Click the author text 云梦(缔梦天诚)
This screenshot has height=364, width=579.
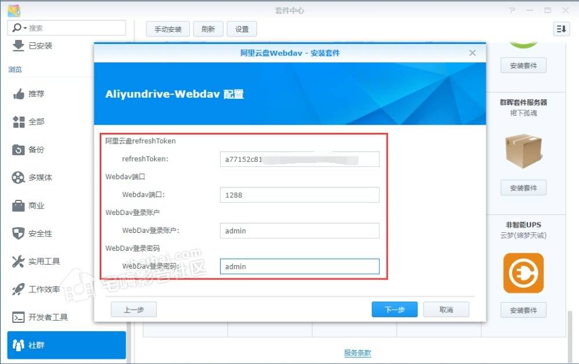pyautogui.click(x=523, y=235)
